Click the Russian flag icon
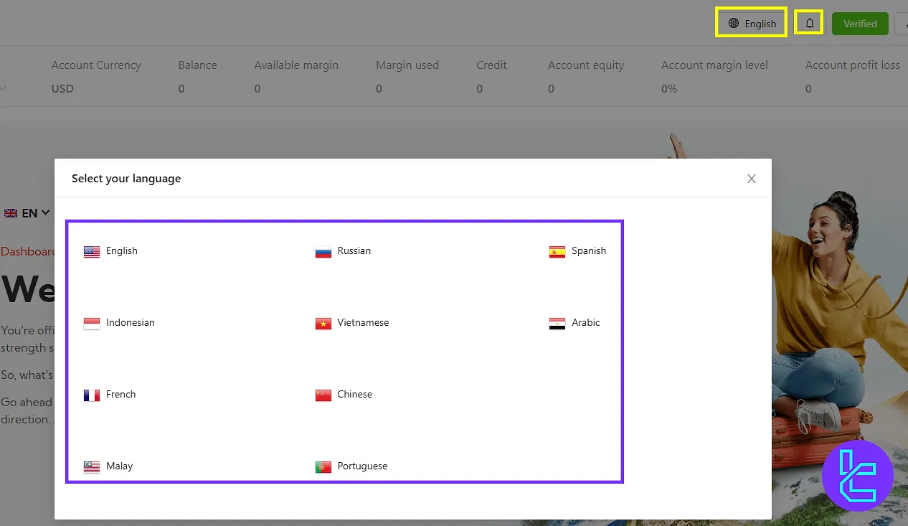Viewport: 908px width, 526px height. pyautogui.click(x=323, y=251)
